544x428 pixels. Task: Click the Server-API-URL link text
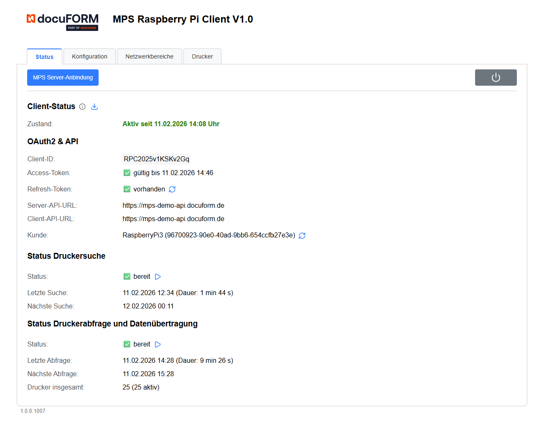[173, 205]
